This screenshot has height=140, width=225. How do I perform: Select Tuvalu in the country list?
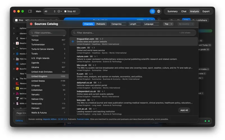coord(48,53)
